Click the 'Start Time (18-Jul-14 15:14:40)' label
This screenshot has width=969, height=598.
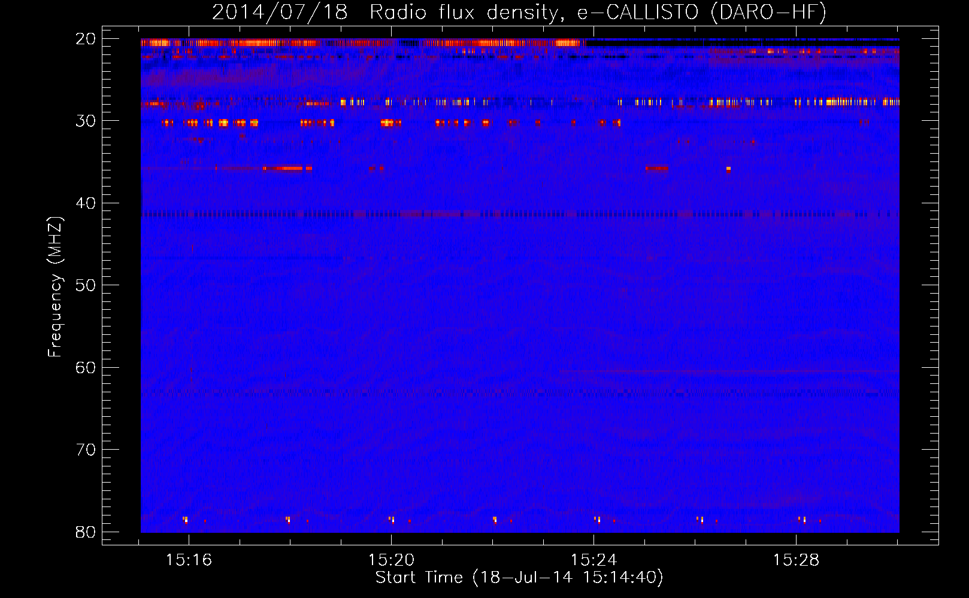tap(519, 578)
